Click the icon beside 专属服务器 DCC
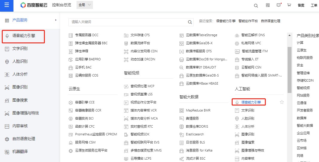319x162 pixels. (x=71, y=35)
